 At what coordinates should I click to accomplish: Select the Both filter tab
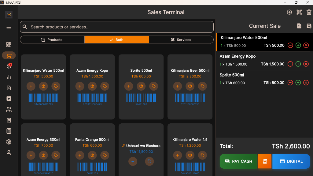(x=116, y=39)
